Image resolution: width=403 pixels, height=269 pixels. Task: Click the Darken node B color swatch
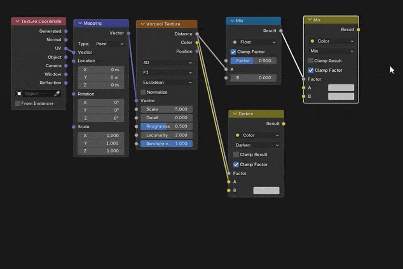coord(266,191)
